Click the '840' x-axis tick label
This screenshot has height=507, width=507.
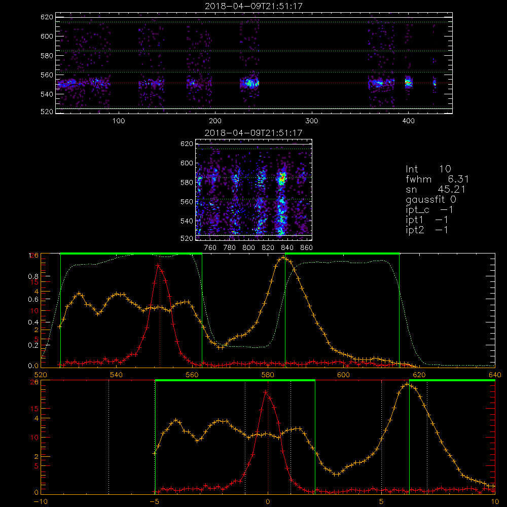[x=287, y=248]
